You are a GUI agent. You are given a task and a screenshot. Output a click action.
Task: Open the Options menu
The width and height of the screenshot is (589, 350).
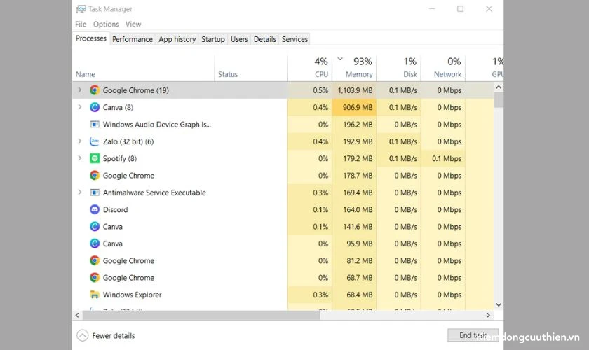point(106,24)
